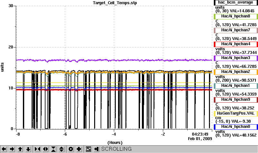Image resolution: width=258 pixels, height=153 pixels.
Task: Select the HaGenTargPos.VAL legend entry
Action: (236, 114)
